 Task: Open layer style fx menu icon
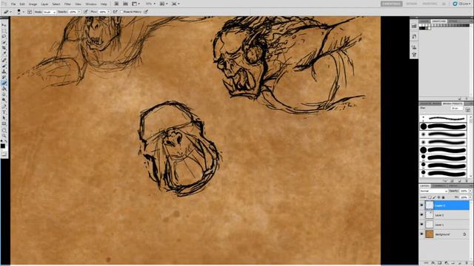pos(433,263)
